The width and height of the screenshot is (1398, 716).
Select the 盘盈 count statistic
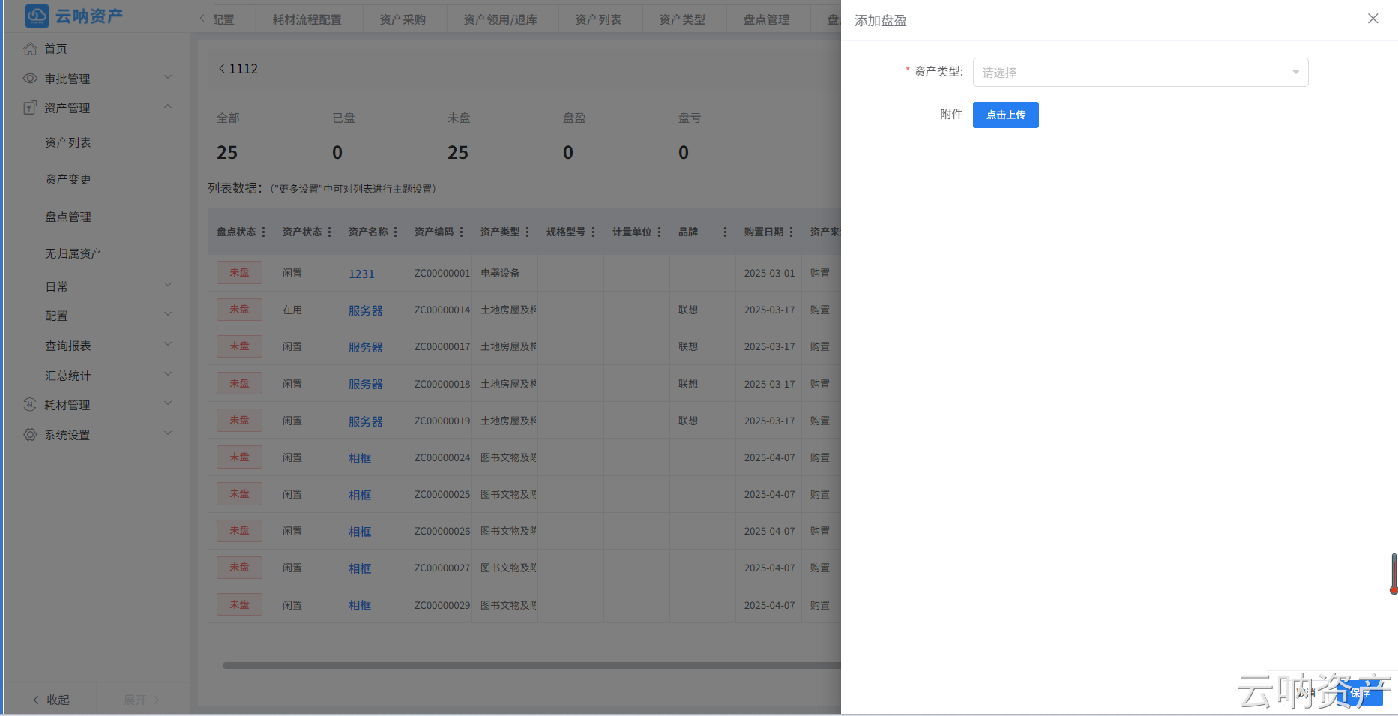[x=568, y=153]
